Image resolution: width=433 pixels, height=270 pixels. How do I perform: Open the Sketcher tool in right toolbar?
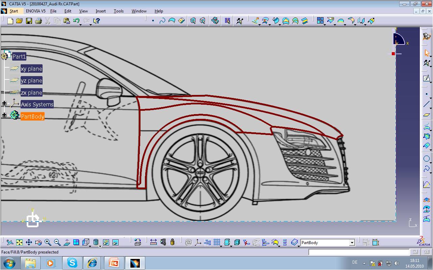(427, 78)
